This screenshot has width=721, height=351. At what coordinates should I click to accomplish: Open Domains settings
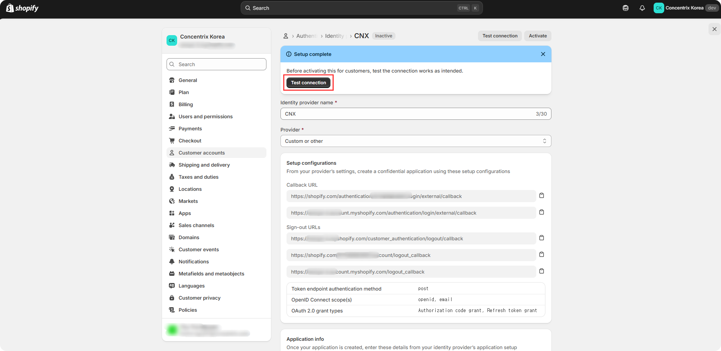tap(216, 237)
